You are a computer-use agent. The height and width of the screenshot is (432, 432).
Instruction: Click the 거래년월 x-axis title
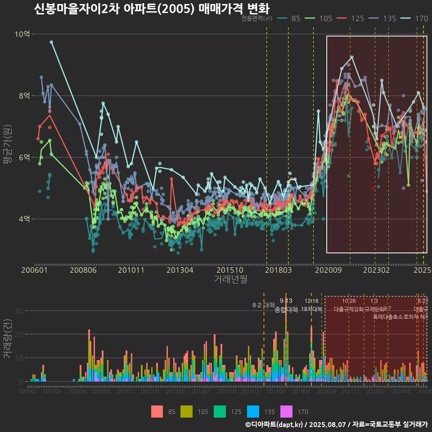(x=230, y=279)
